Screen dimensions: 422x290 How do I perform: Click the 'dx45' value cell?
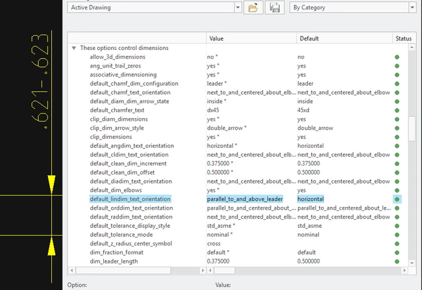(x=213, y=110)
